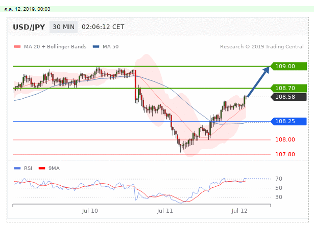The height and width of the screenshot is (228, 314).
Task: Click the 108.58 current price tag
Action: [x=288, y=97]
